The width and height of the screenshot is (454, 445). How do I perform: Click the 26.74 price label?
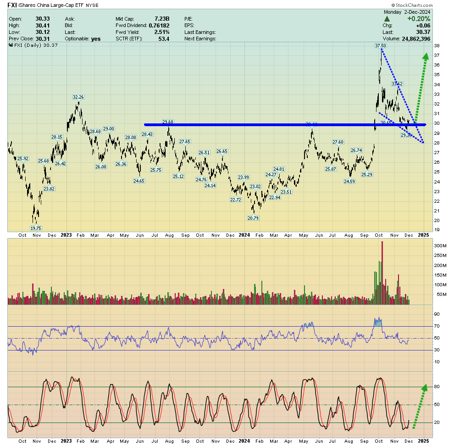356,150
